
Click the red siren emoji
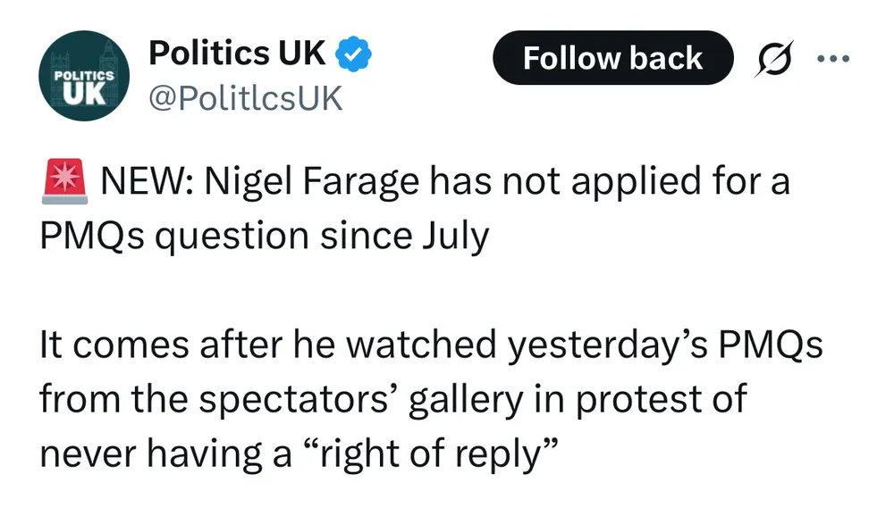tap(63, 182)
